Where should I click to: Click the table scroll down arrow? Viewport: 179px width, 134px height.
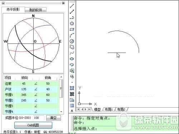(x=61, y=112)
